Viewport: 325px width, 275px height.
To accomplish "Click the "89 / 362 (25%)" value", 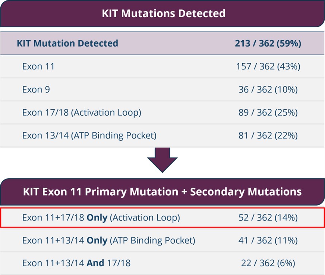I will [268, 112].
